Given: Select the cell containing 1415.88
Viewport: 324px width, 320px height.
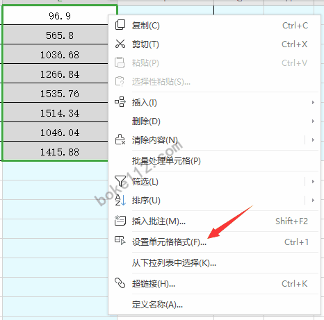Looking at the screenshot, I should click(56, 151).
